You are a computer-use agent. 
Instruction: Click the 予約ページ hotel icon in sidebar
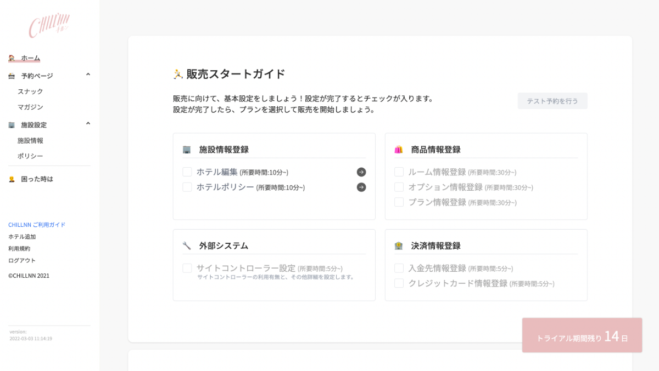pos(12,76)
